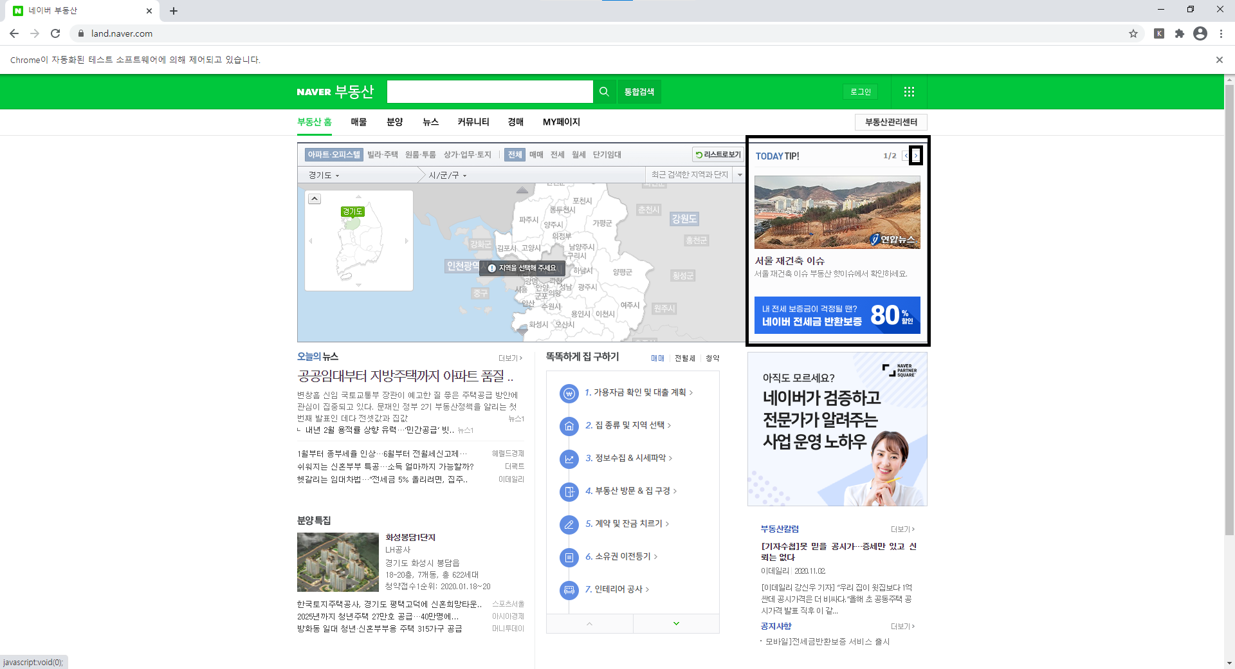Viewport: 1235px width, 669px height.
Task: Open the 뉴스 tab
Action: click(x=430, y=122)
